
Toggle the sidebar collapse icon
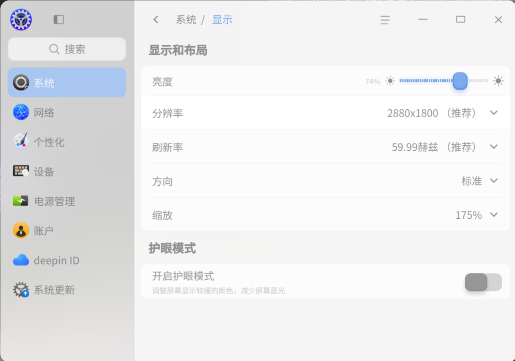pyautogui.click(x=59, y=19)
